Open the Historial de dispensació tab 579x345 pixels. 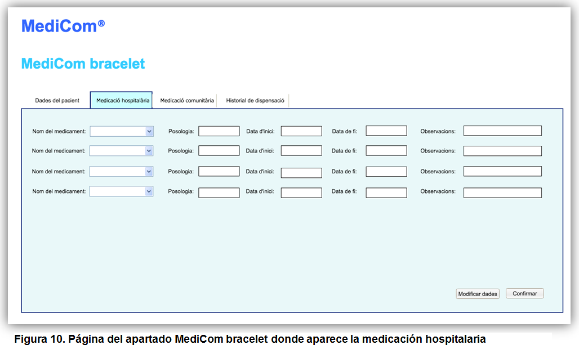(255, 100)
